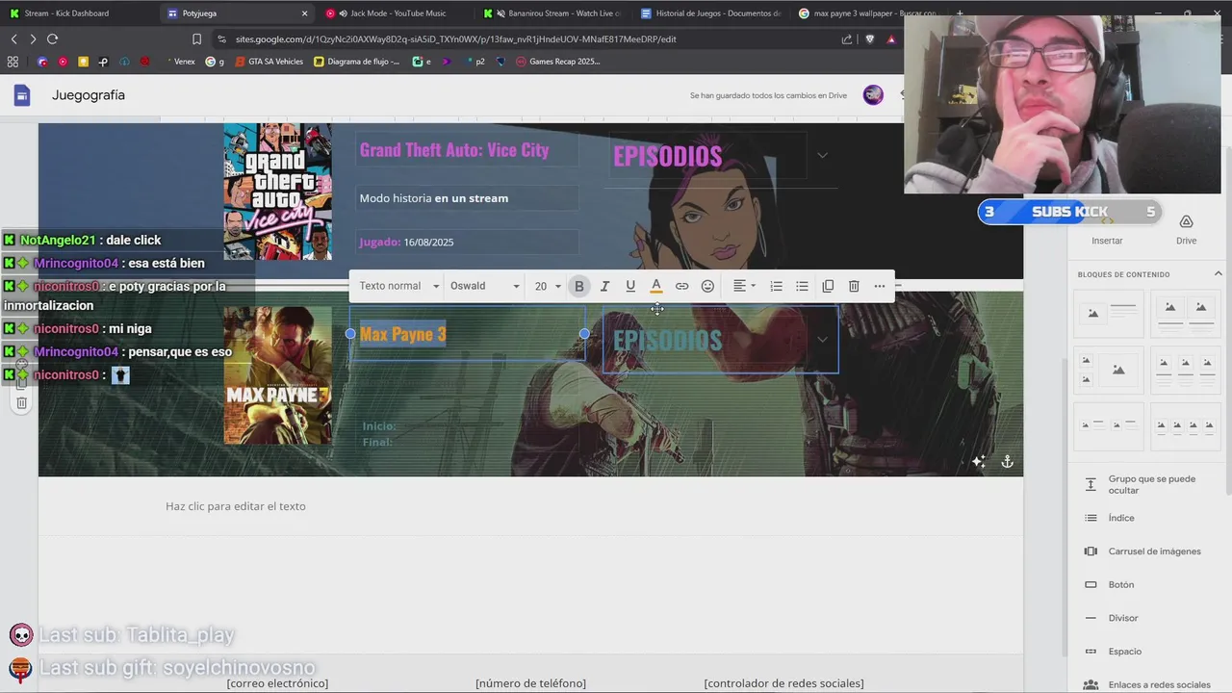Choose the three-image content block
The height and width of the screenshot is (693, 1232).
click(x=1186, y=370)
